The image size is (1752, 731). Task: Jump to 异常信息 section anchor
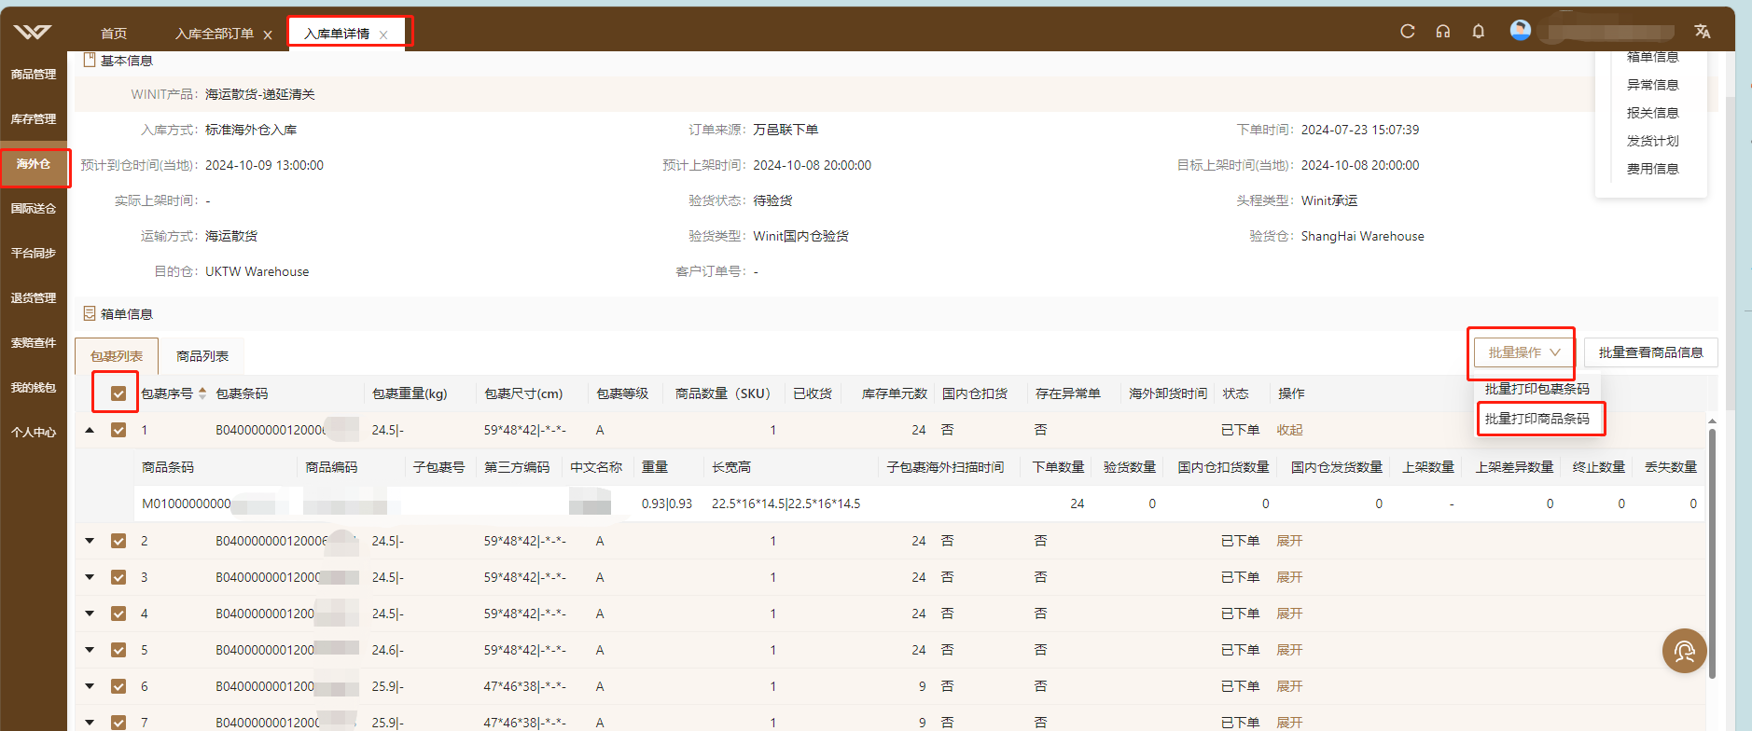tap(1652, 85)
